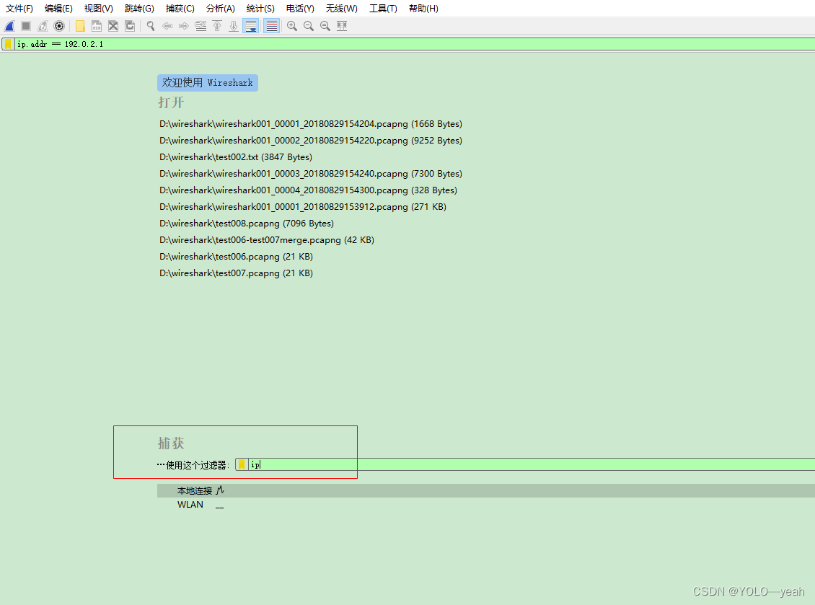Go to specified packet icon
815x605 pixels.
(201, 26)
